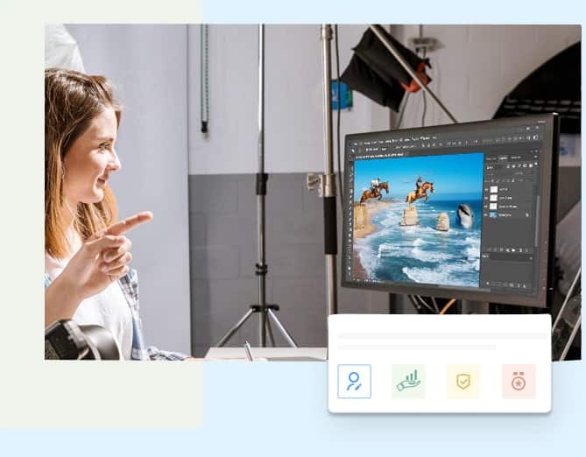Click the dolphin in the Photoshop canvas
Viewport: 586px width, 457px height.
tap(465, 215)
